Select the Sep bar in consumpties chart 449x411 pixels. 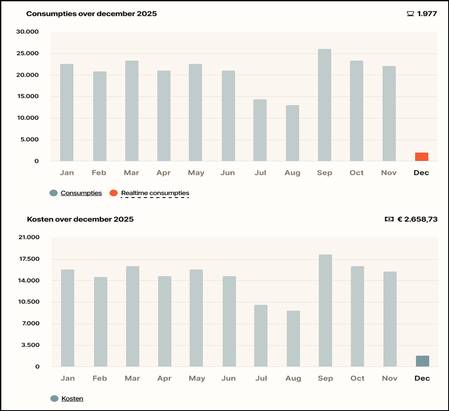325,105
